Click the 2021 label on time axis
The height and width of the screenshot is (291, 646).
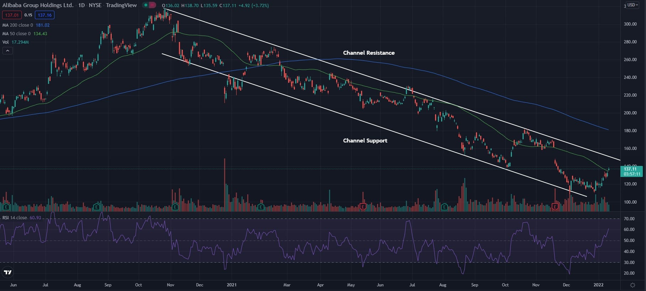tap(232, 285)
